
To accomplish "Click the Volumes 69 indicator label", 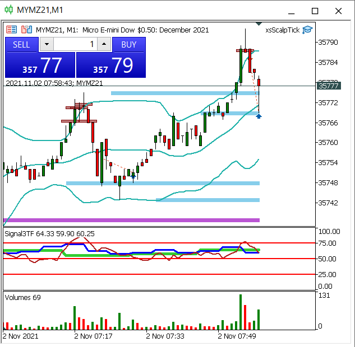I will click(22, 298).
